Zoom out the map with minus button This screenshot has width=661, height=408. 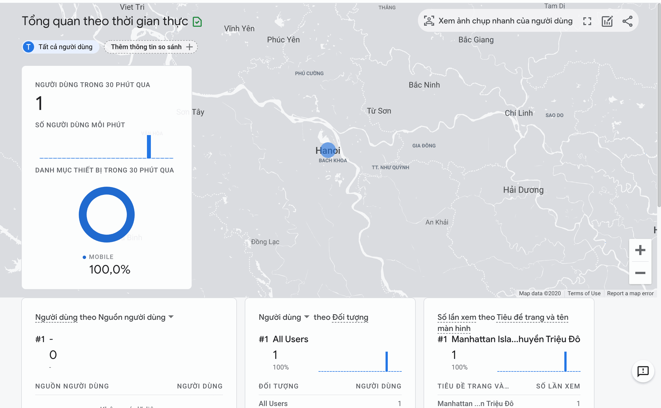640,273
